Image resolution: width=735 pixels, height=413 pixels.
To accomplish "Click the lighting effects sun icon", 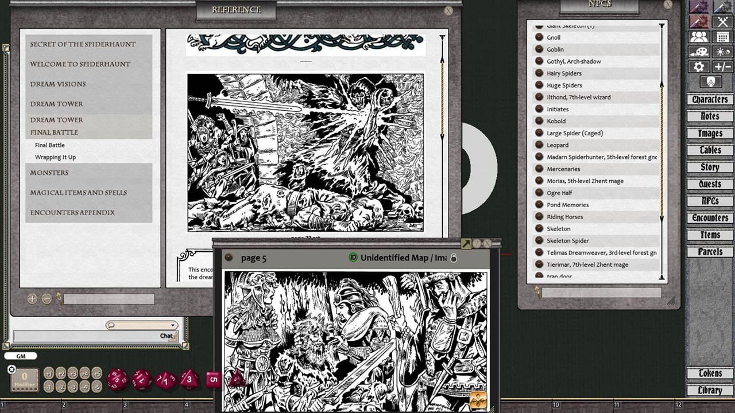I will click(x=722, y=52).
